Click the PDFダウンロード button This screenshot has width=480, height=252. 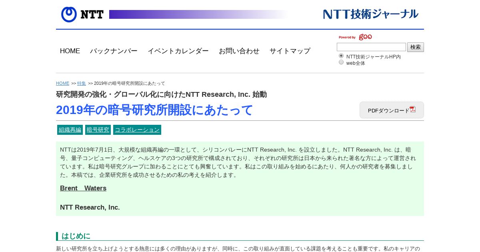(392, 110)
